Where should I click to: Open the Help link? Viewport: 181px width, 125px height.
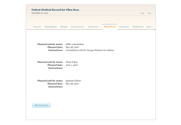pos(142,13)
